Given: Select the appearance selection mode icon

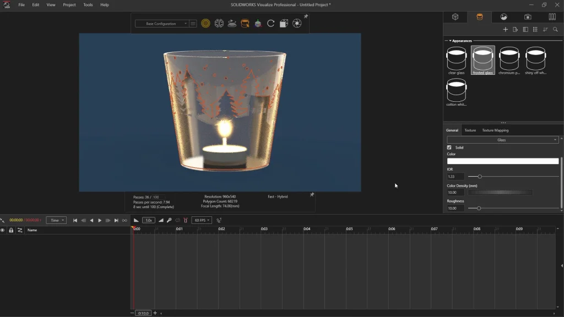Looking at the screenshot, I should (x=245, y=24).
